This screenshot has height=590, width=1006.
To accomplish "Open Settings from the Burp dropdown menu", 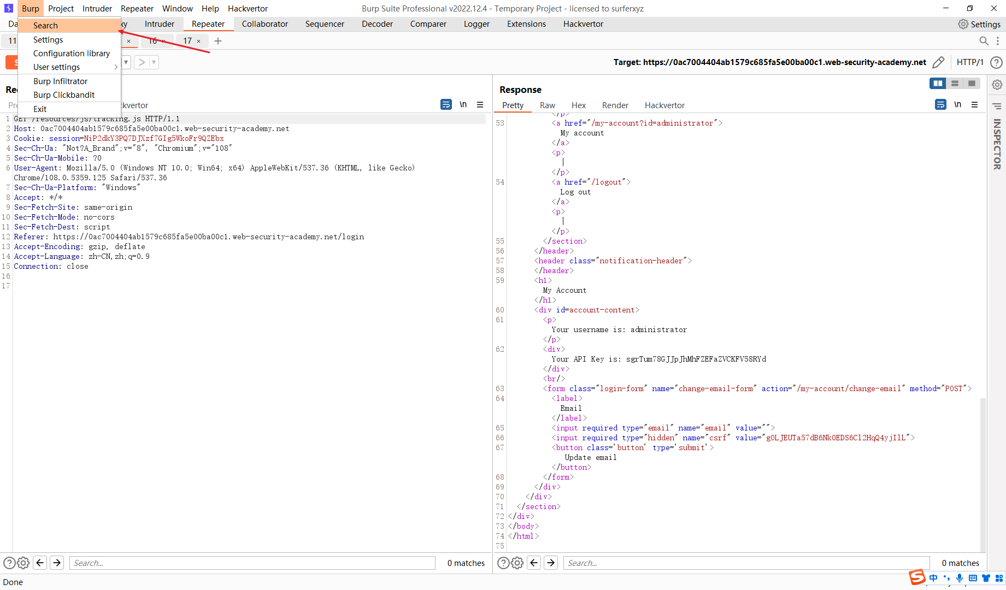I will click(69, 40).
